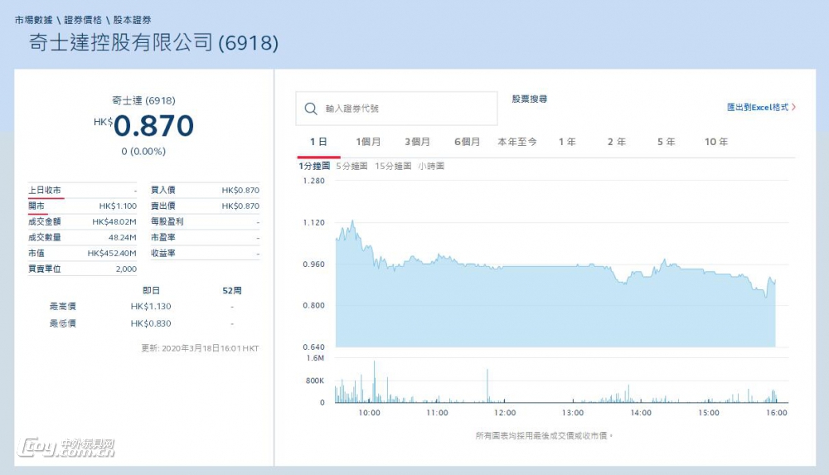This screenshot has height=475, width=829.
Task: Click the search magnifier icon
Action: coord(311,109)
